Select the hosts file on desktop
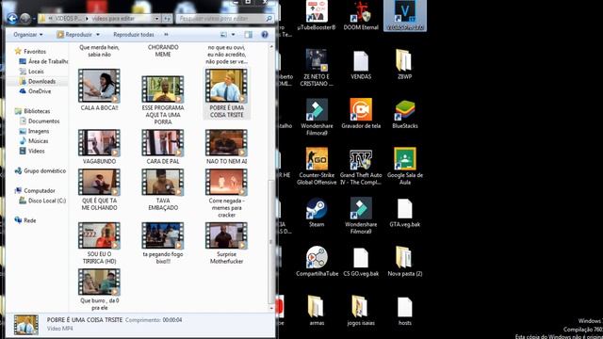This screenshot has height=339, width=603. 404,312
